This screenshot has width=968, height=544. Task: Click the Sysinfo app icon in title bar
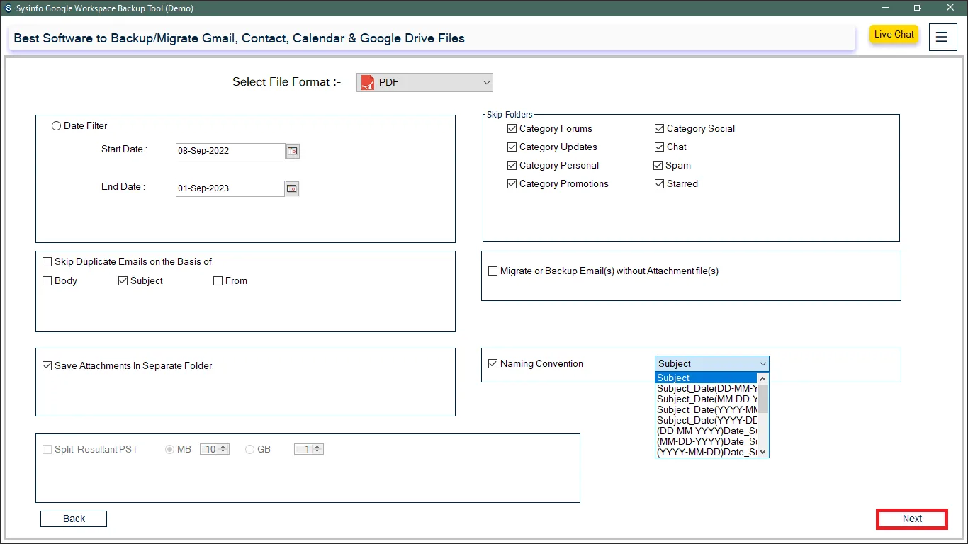tap(8, 8)
